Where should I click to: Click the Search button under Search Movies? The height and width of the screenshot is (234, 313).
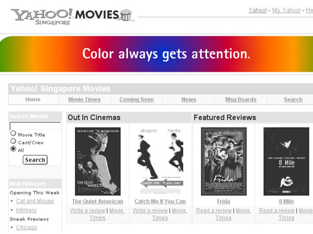35,160
